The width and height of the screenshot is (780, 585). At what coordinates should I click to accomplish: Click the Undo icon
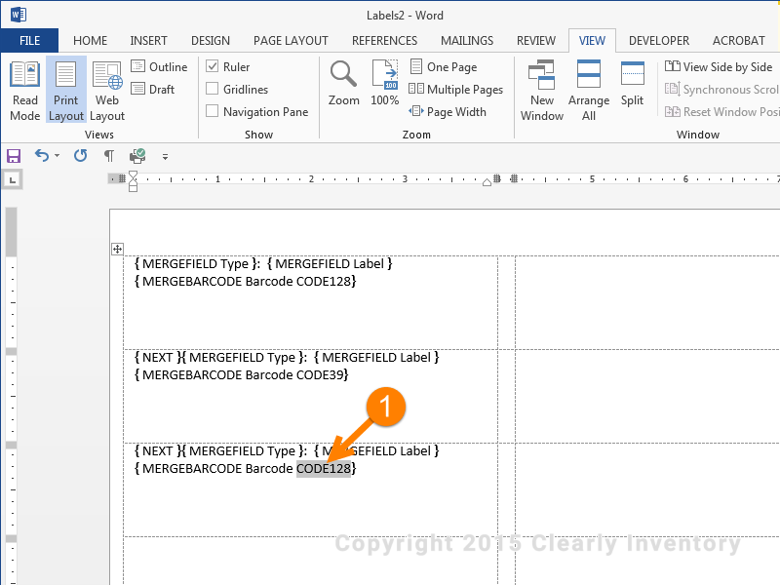point(44,156)
